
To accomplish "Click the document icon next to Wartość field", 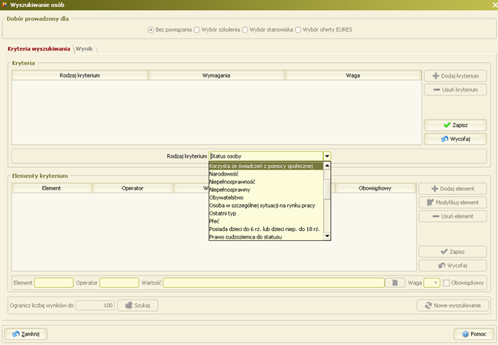I will coord(395,283).
